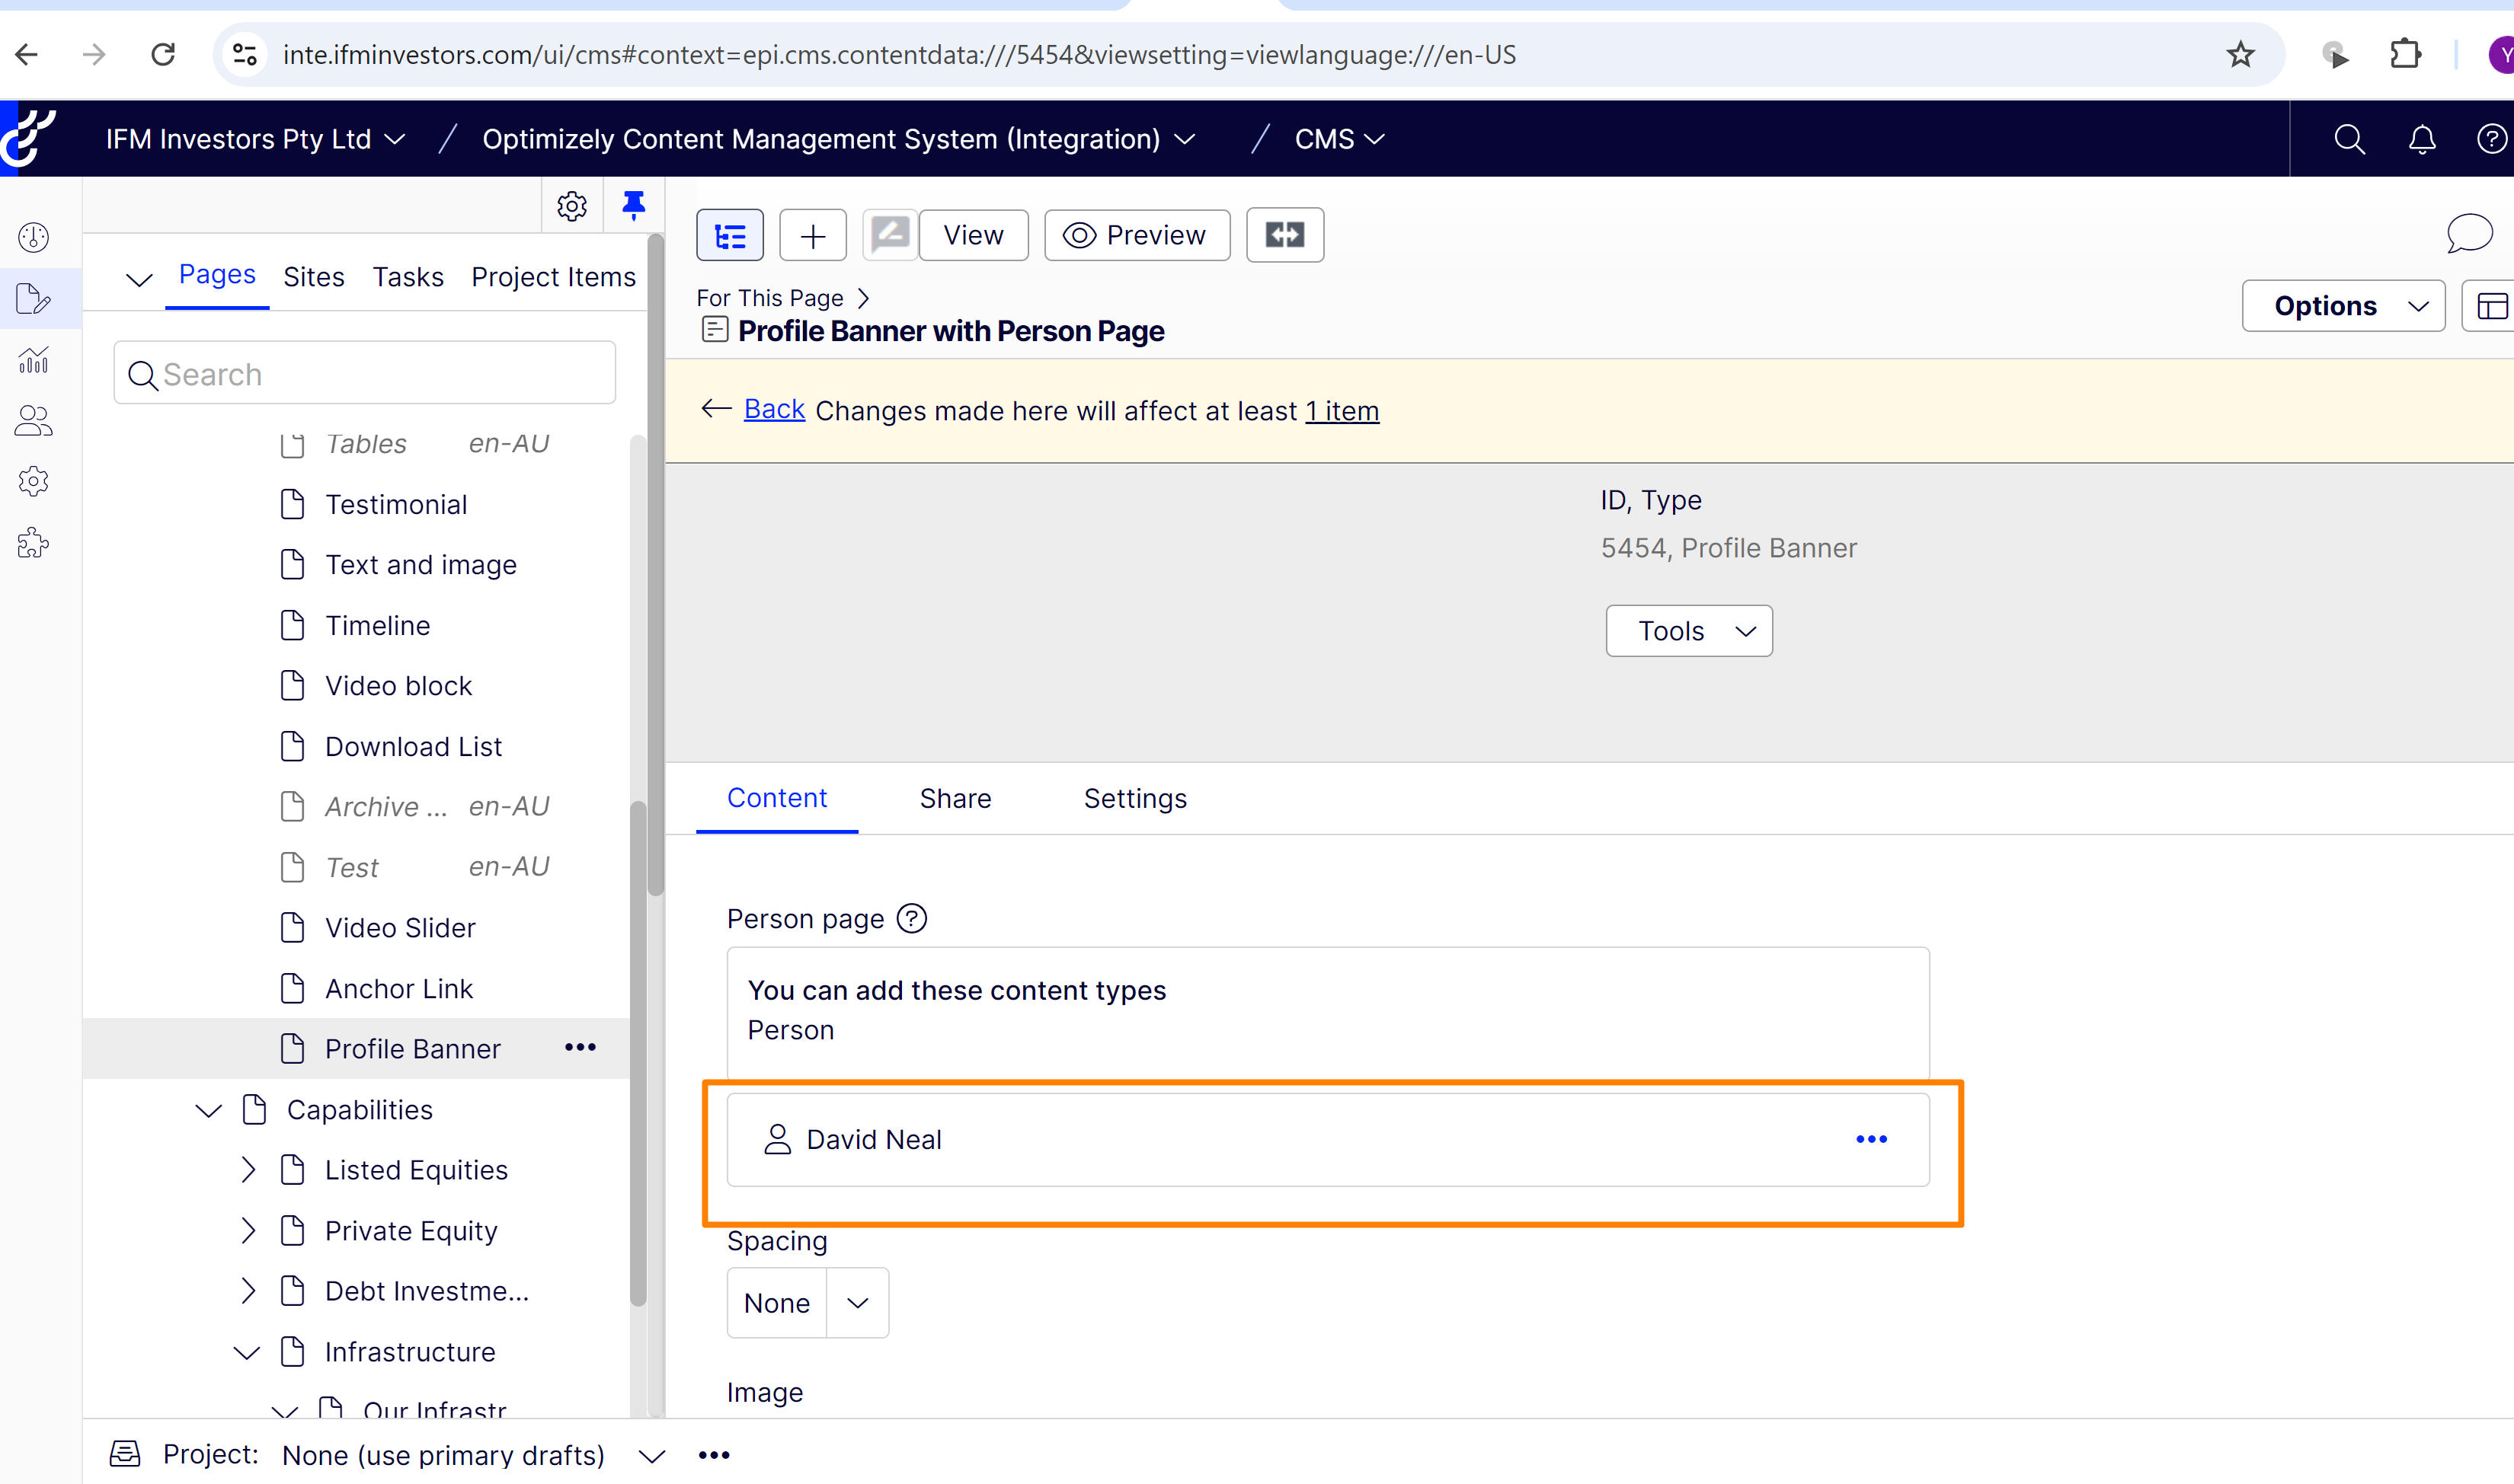Open the reports chart icon in sidebar
Image resolution: width=2514 pixels, height=1484 pixels.
[x=34, y=360]
